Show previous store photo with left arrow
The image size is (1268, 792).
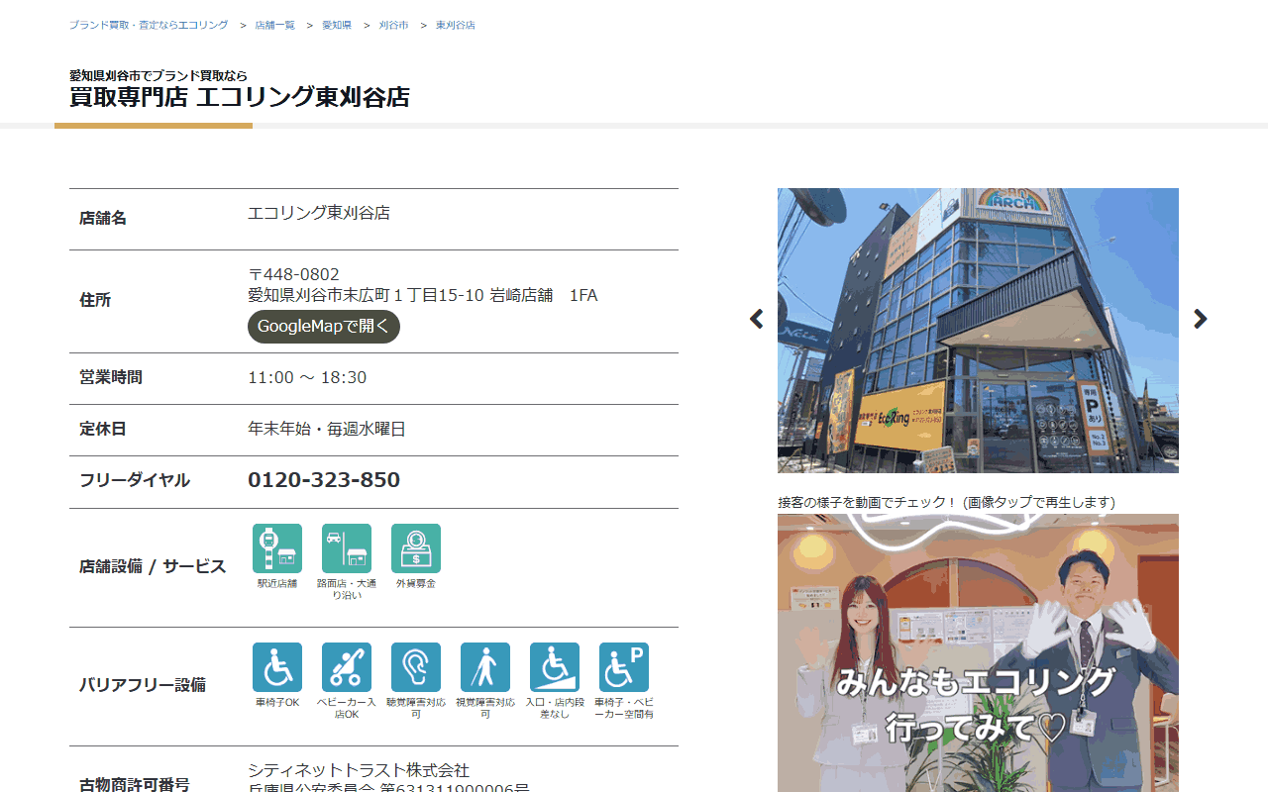[757, 319]
